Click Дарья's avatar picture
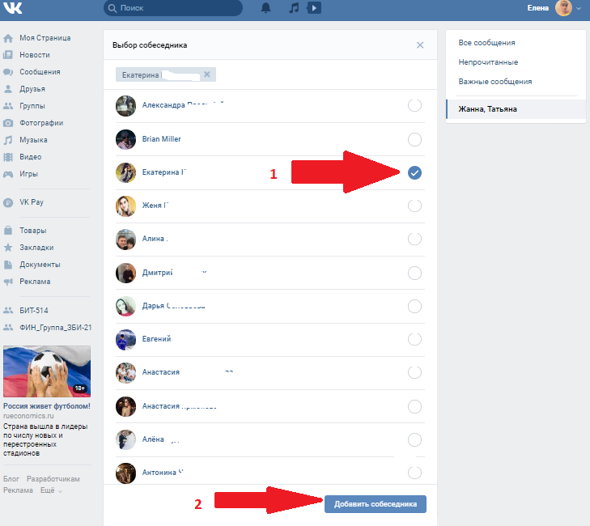The width and height of the screenshot is (590, 526). (x=125, y=306)
